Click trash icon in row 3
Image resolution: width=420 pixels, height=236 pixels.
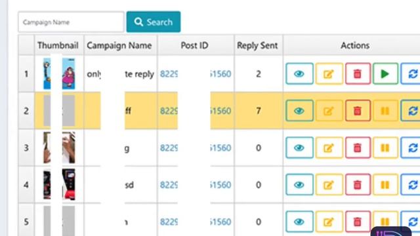click(x=358, y=147)
